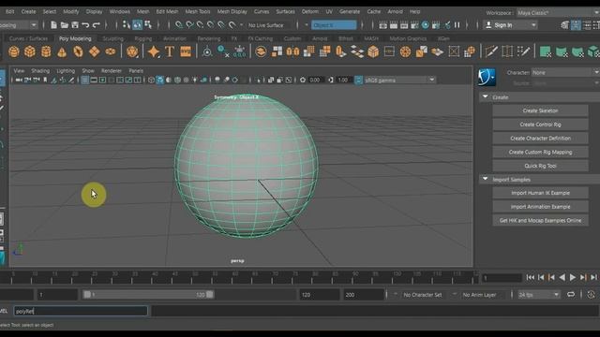Click the Bevel cube shelf icon

(373, 51)
